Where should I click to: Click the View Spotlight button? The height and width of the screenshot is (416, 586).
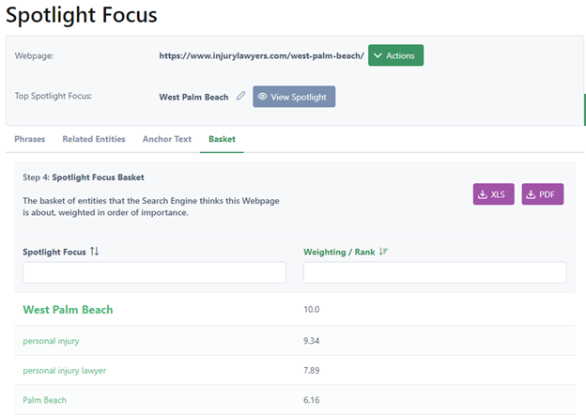(x=294, y=97)
